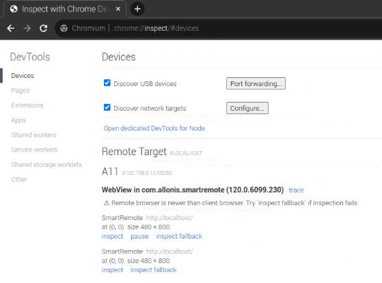
Task: Click the globe favicon on the tab
Action: 14,9
